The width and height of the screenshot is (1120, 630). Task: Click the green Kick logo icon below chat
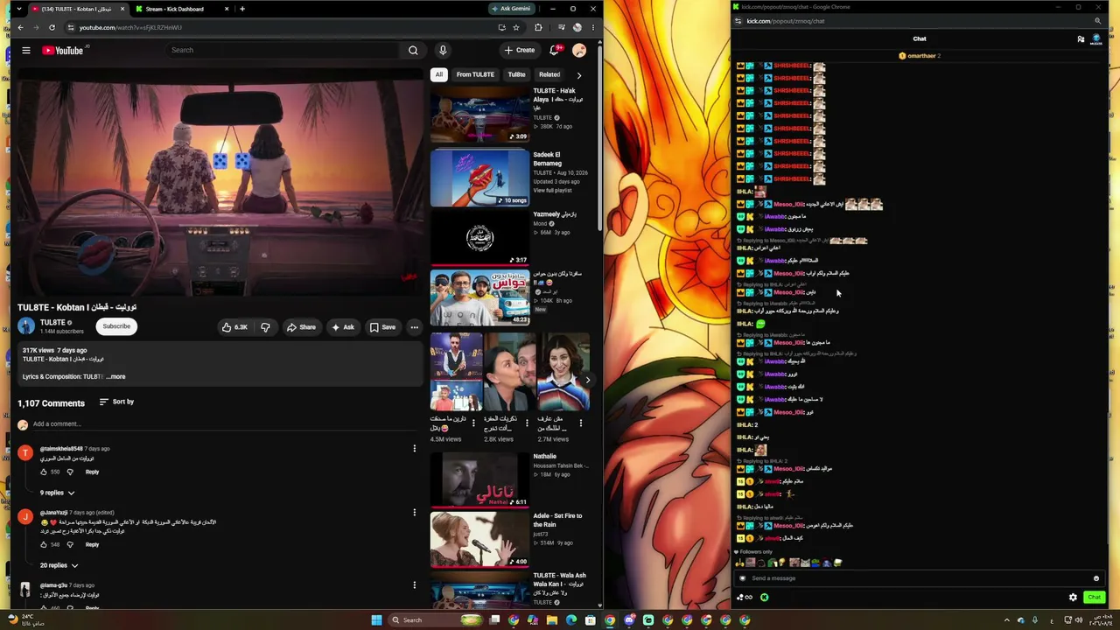click(764, 598)
